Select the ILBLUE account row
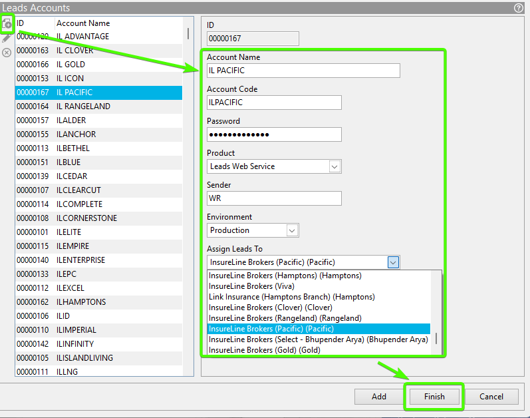 tap(98, 162)
